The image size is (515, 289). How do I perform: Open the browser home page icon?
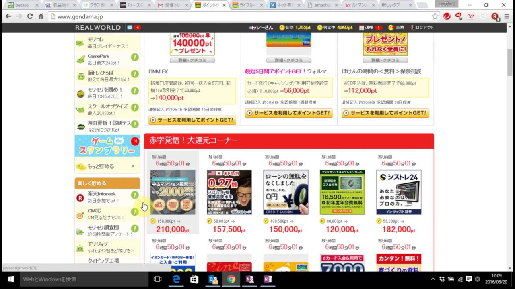[41, 16]
